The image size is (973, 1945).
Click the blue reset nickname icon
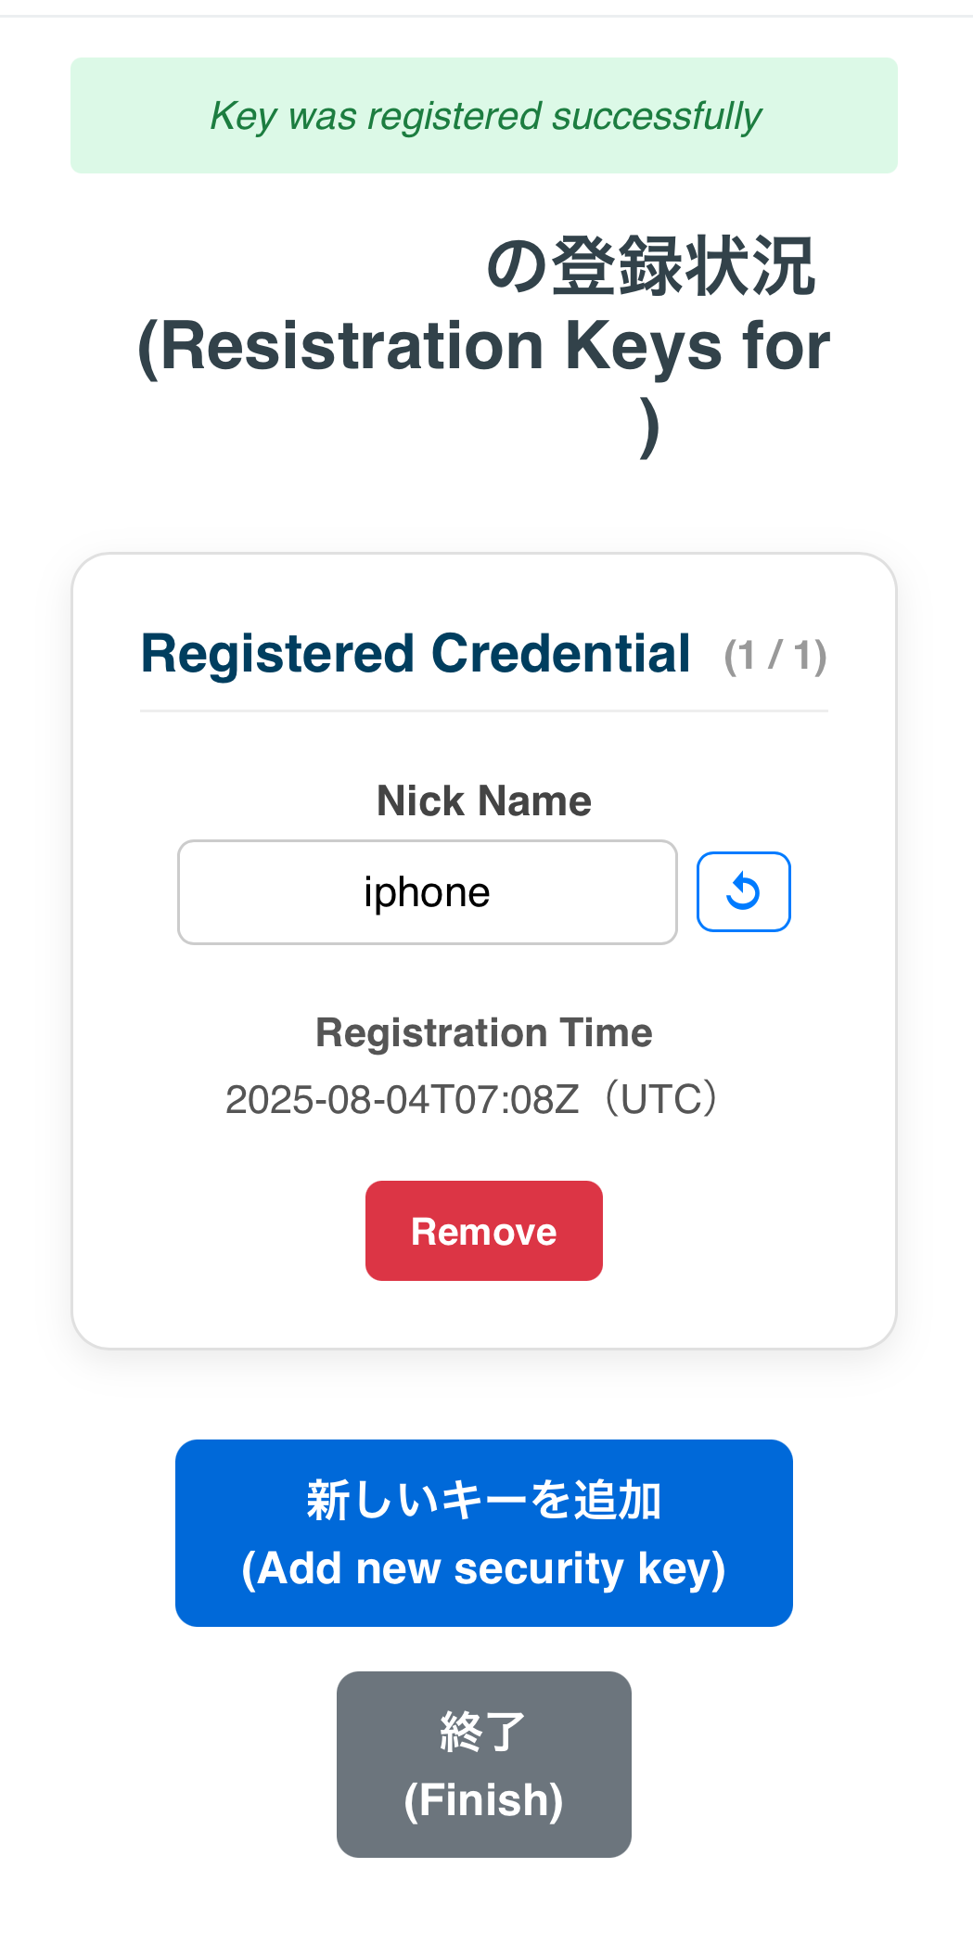(x=743, y=891)
